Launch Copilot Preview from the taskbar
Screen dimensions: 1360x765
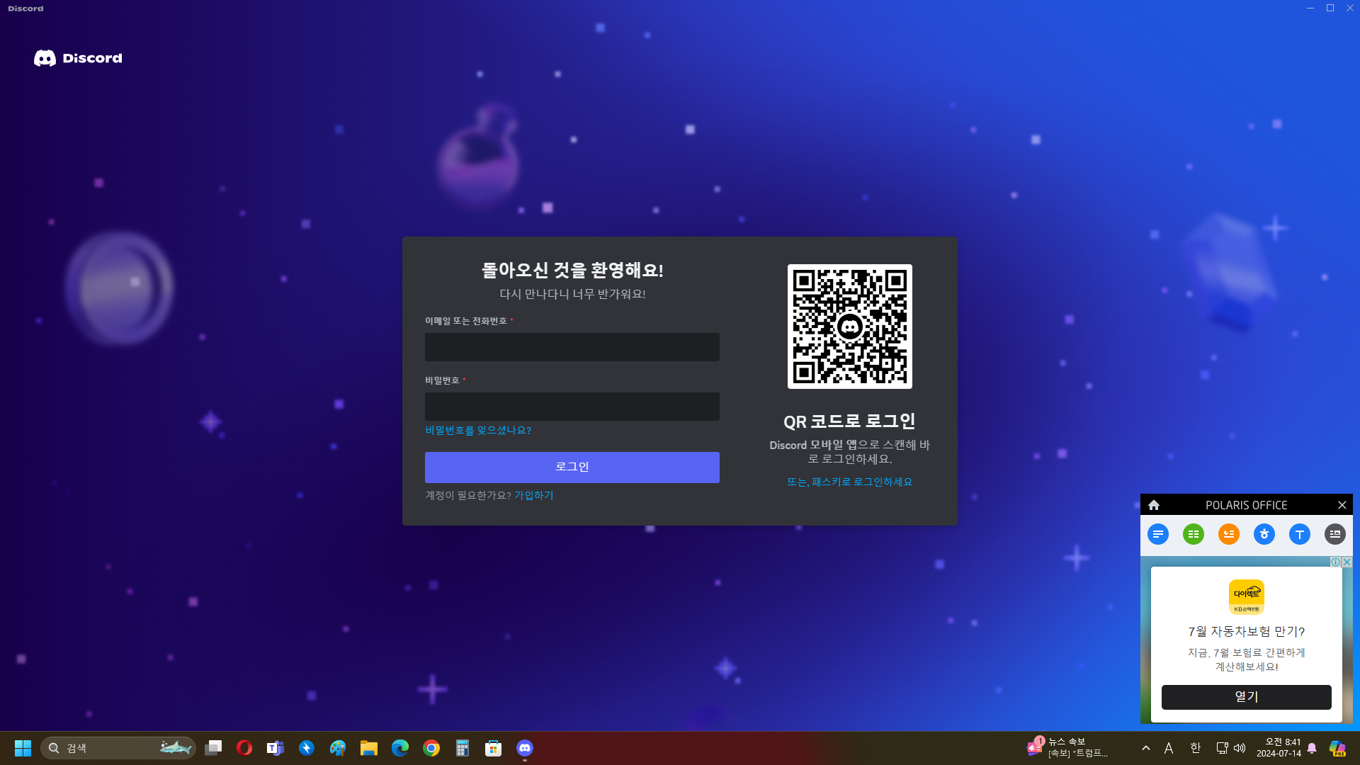tap(1337, 748)
